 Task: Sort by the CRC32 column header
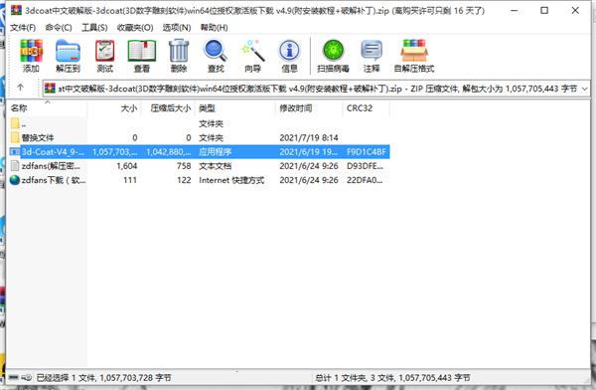(x=366, y=108)
